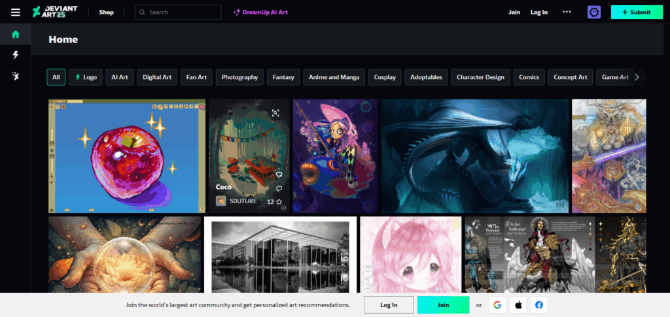
Task: Select the Fantasy category tab
Action: [283, 77]
